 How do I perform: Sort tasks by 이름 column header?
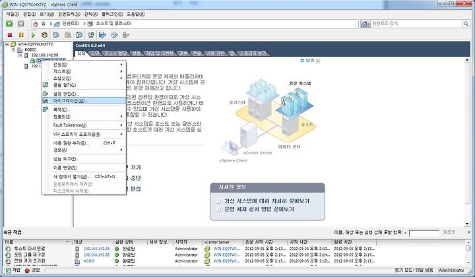pyautogui.click(x=38, y=242)
